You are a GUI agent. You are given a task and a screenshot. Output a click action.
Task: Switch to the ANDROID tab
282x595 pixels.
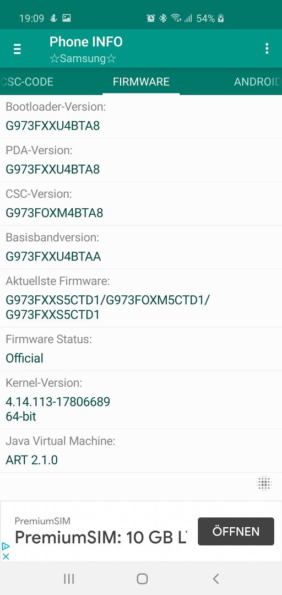click(257, 82)
